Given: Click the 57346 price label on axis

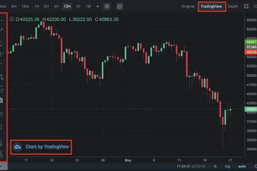Looking at the screenshot, I should click(x=251, y=47).
